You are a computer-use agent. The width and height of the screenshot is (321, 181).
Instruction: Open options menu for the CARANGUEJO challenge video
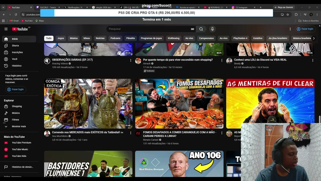pos(222,133)
